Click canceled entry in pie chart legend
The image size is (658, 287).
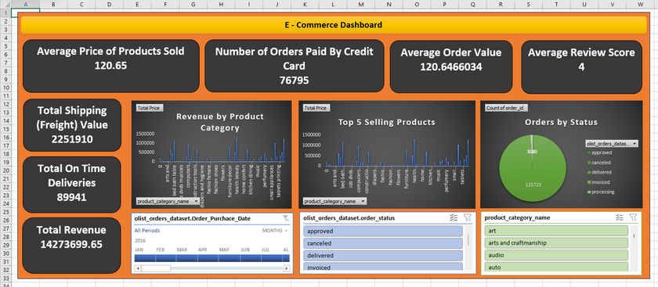coord(599,163)
